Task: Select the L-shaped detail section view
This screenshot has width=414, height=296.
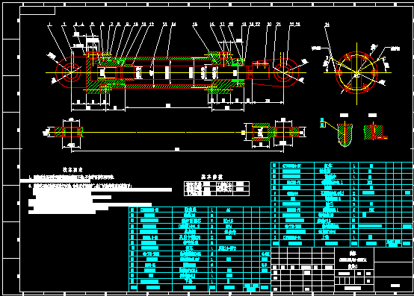Action: (x=375, y=132)
